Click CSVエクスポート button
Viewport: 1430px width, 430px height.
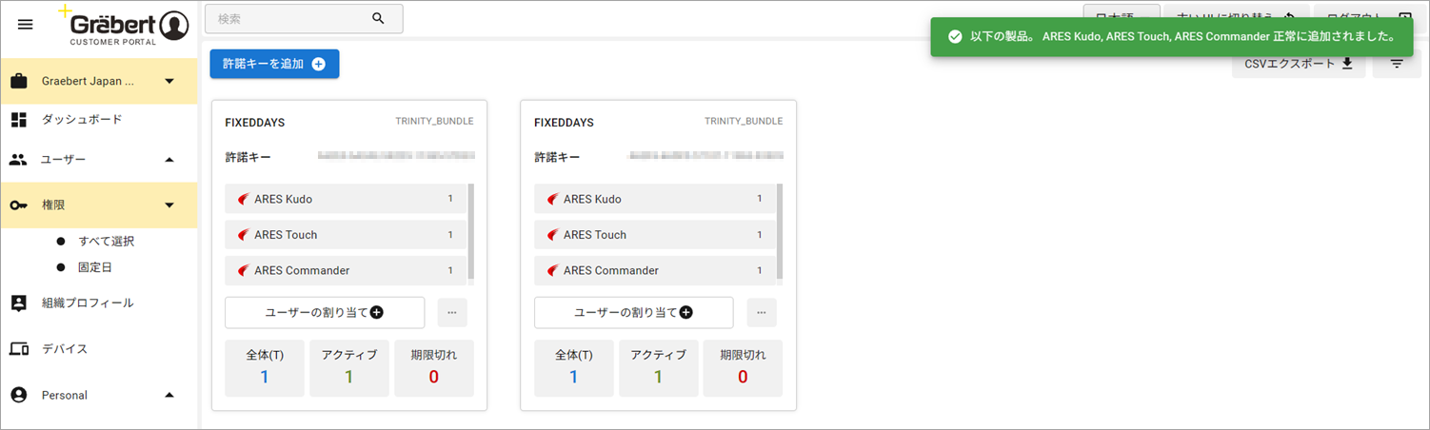[1299, 64]
